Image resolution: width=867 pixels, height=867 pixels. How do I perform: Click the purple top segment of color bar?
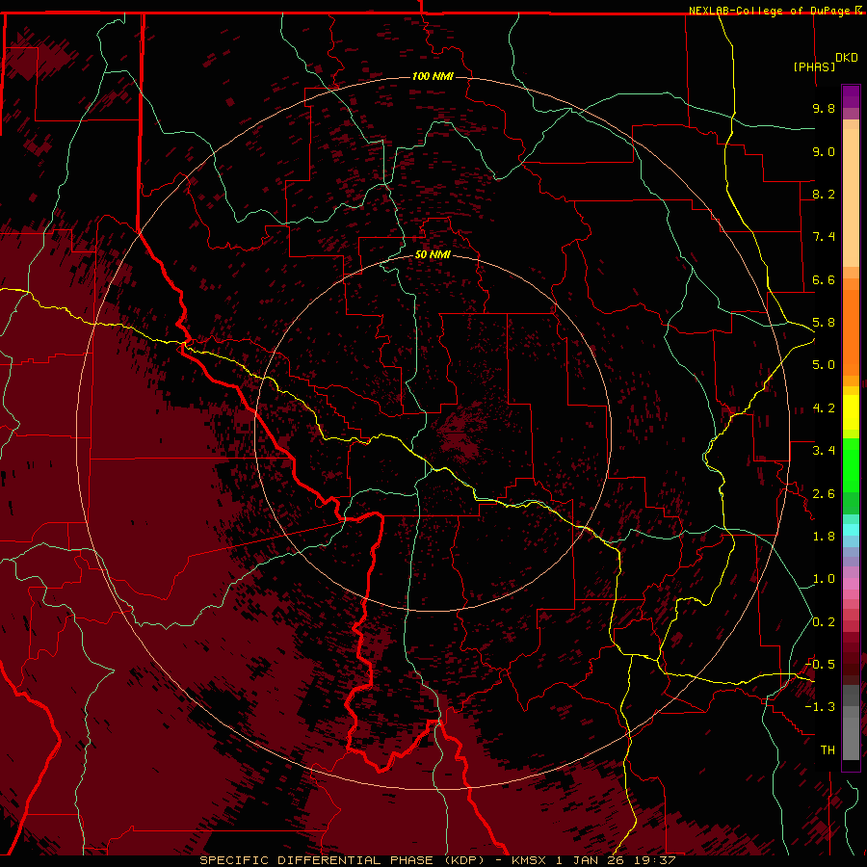851,96
